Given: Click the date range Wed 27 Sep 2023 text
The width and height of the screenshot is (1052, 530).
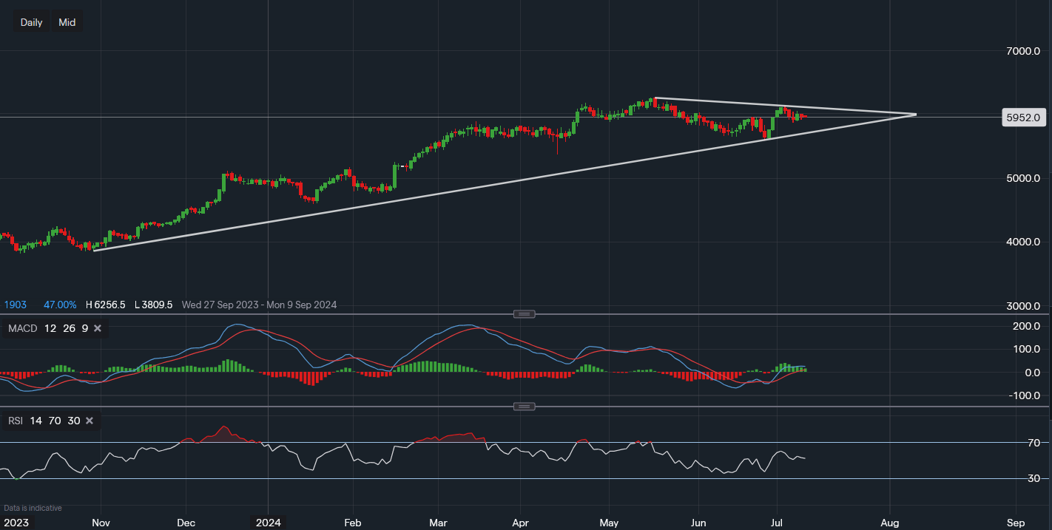Looking at the screenshot, I should [x=221, y=305].
